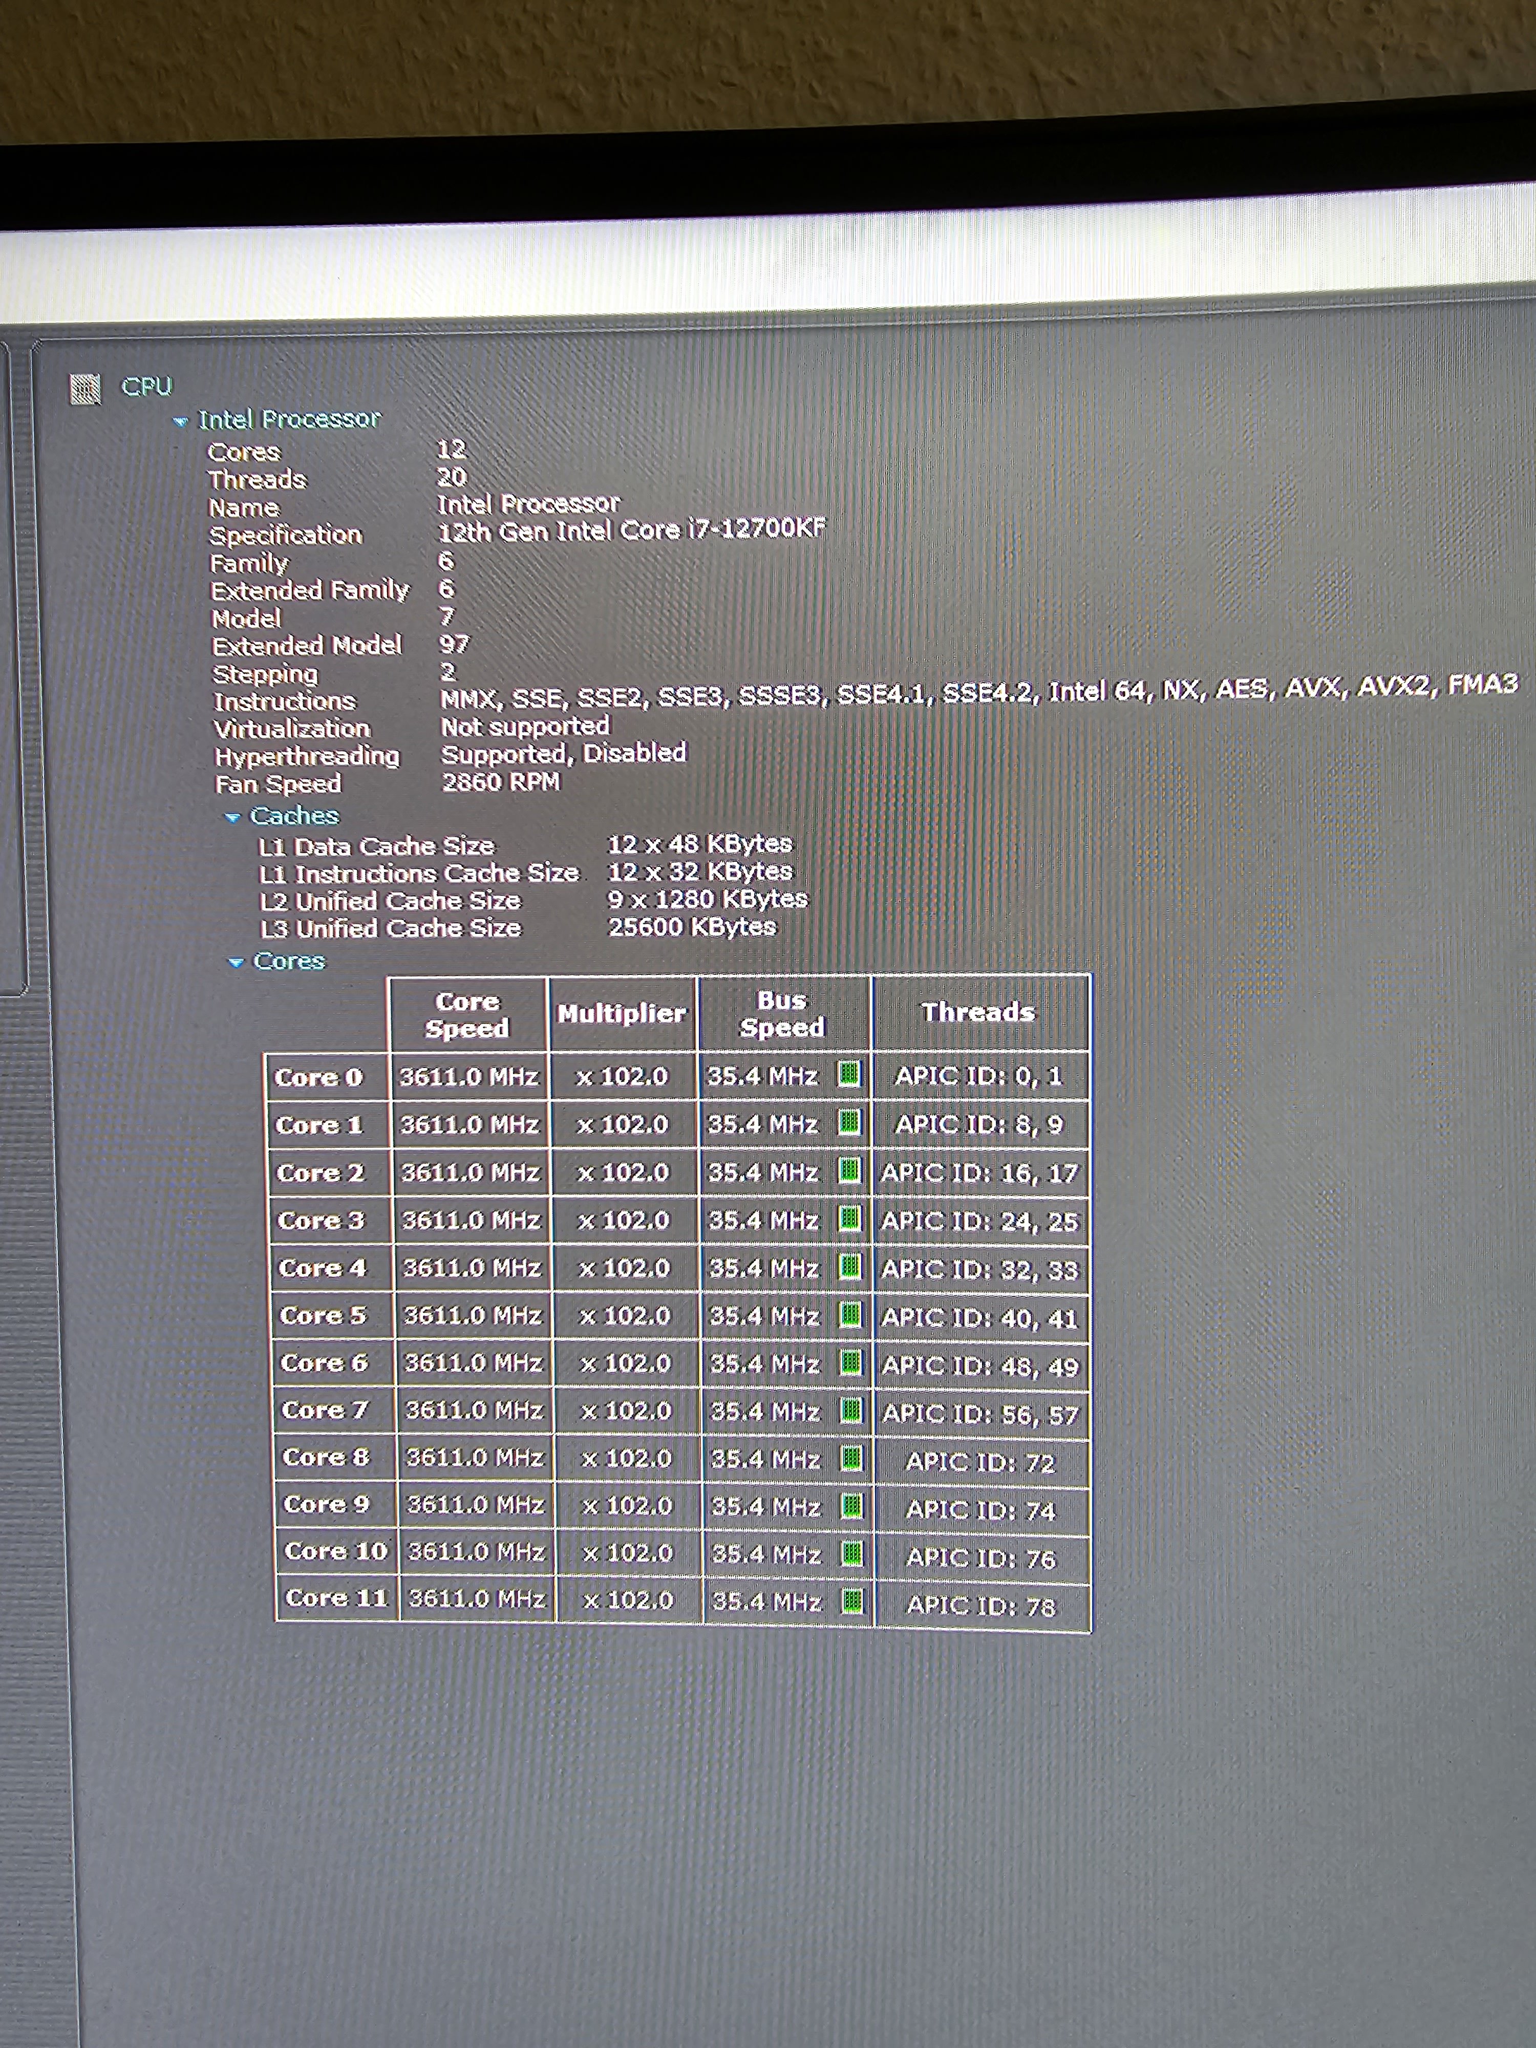Click Core 5 green bus speed indicator
Viewport: 1536px width, 2048px height.
coord(851,1314)
